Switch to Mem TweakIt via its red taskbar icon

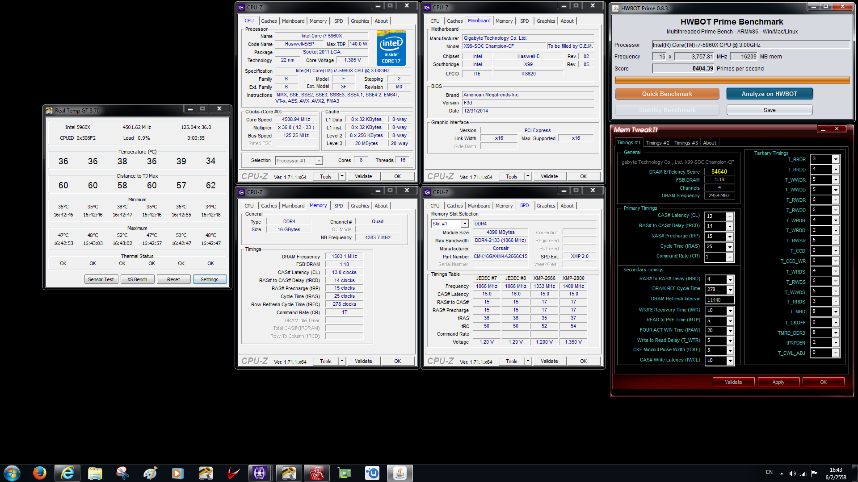tap(316, 473)
